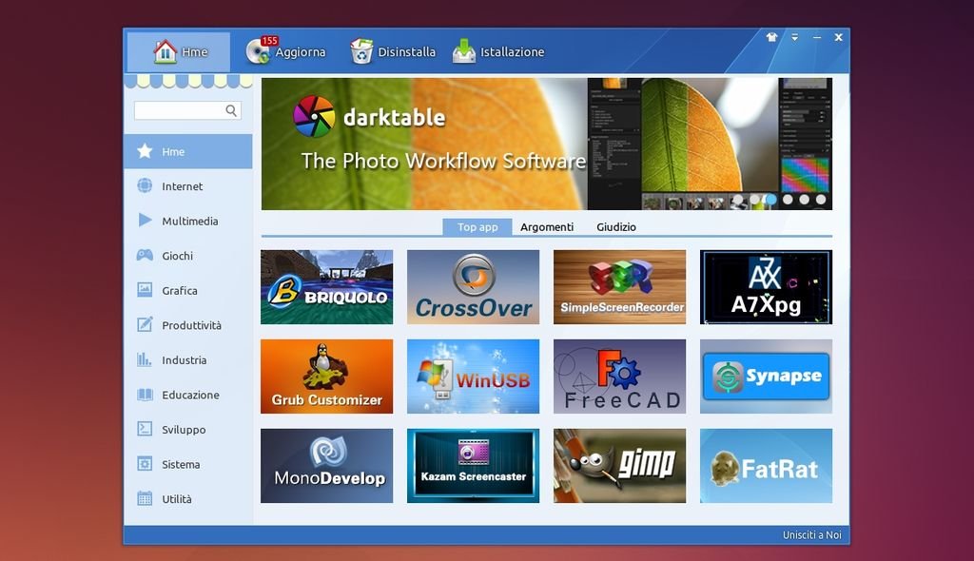Image resolution: width=974 pixels, height=561 pixels.
Task: Click the t-shirt skin icon in the title bar
Action: click(771, 38)
